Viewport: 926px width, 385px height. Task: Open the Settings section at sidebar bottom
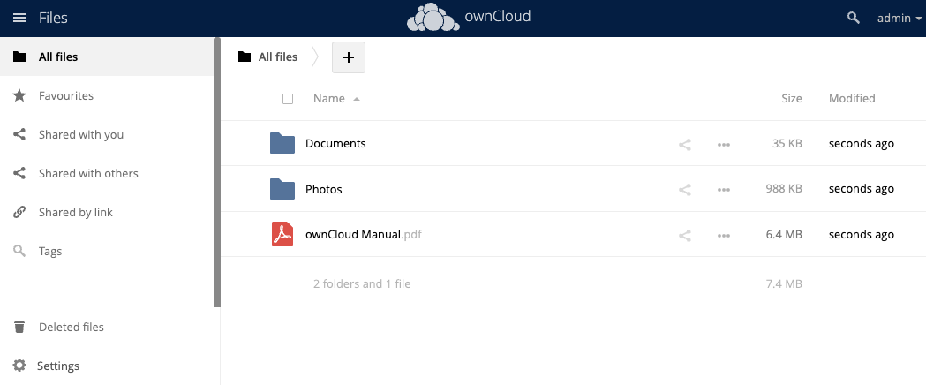[58, 366]
